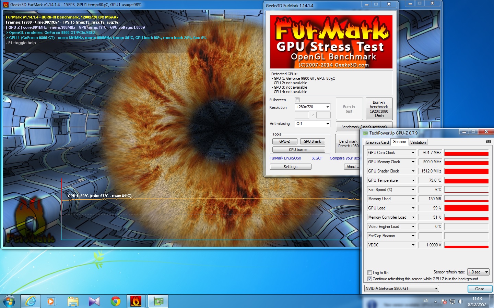Expand the PerfCap Reason sensor dropdown

[x=413, y=236]
